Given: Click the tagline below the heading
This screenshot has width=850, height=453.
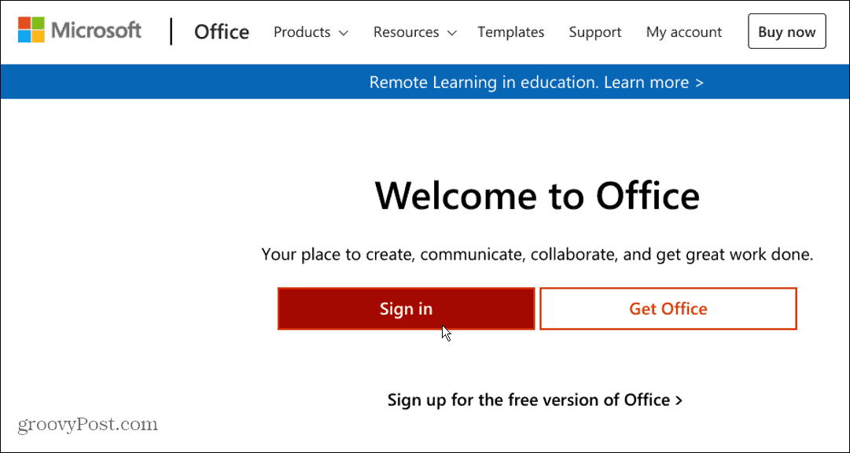Looking at the screenshot, I should 537,254.
